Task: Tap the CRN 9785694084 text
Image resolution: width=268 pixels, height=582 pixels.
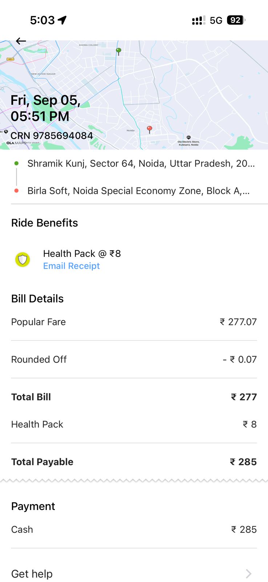Action: [52, 136]
